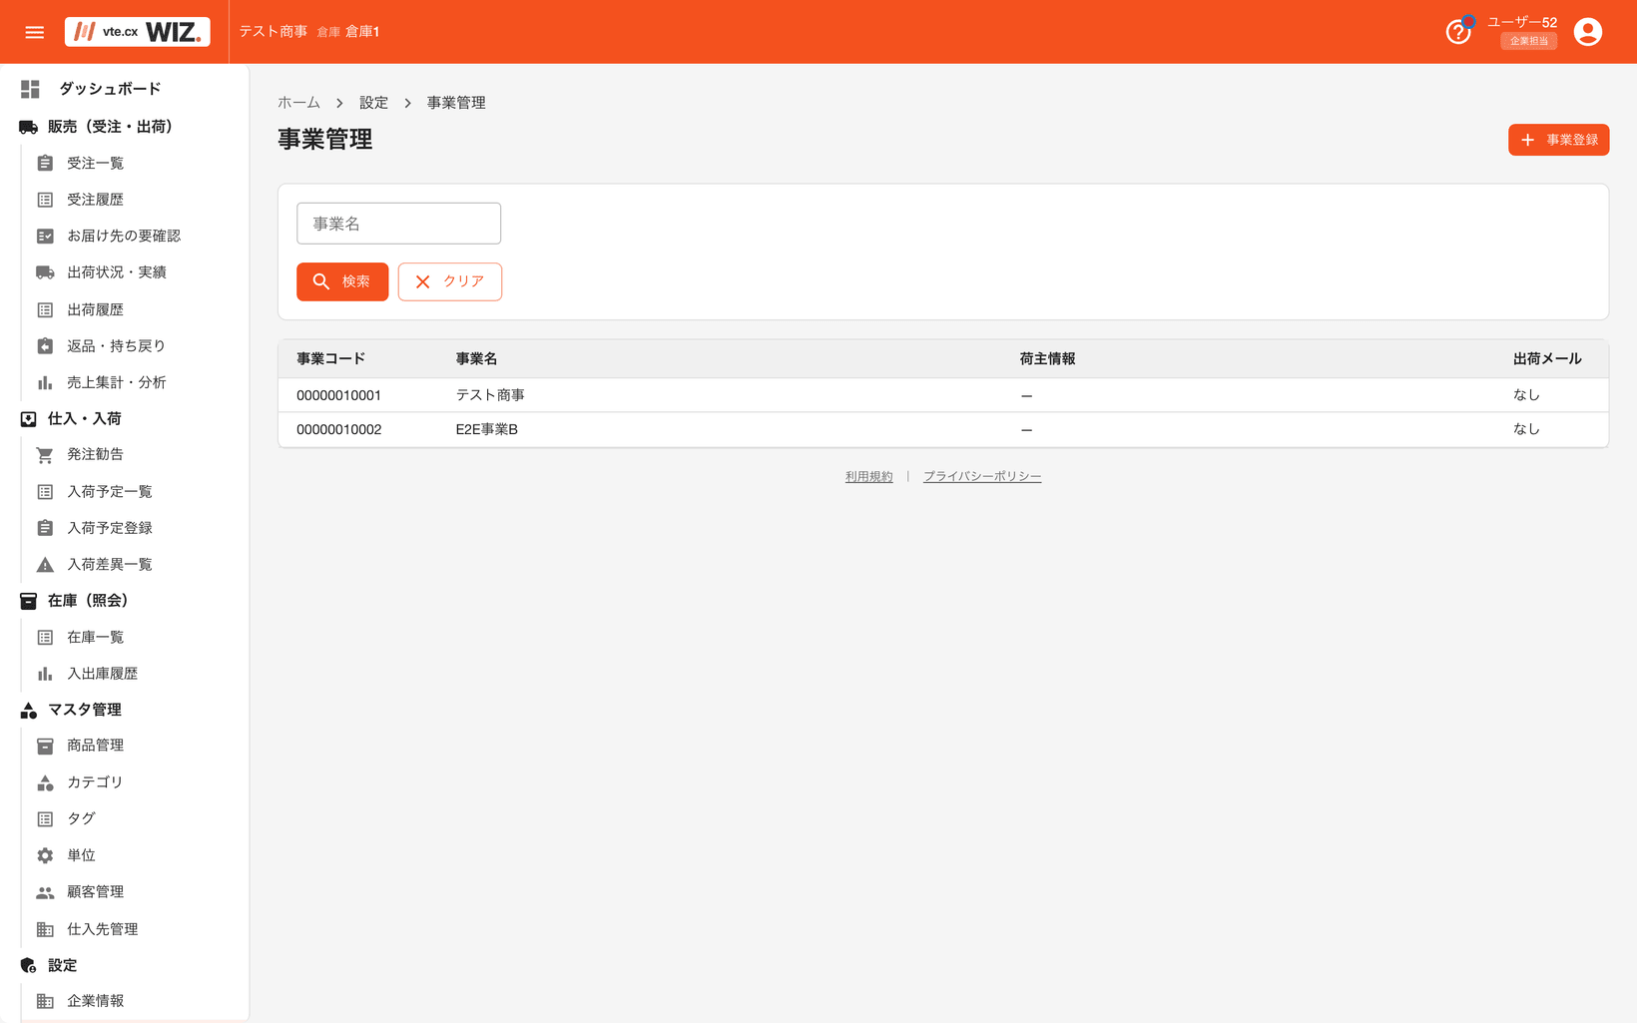Click the clipboard icon beside 受注一覧
The image size is (1637, 1023).
[x=45, y=163]
